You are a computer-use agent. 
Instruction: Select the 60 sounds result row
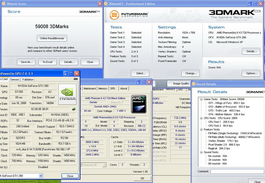pyautogui.click(x=218, y=163)
